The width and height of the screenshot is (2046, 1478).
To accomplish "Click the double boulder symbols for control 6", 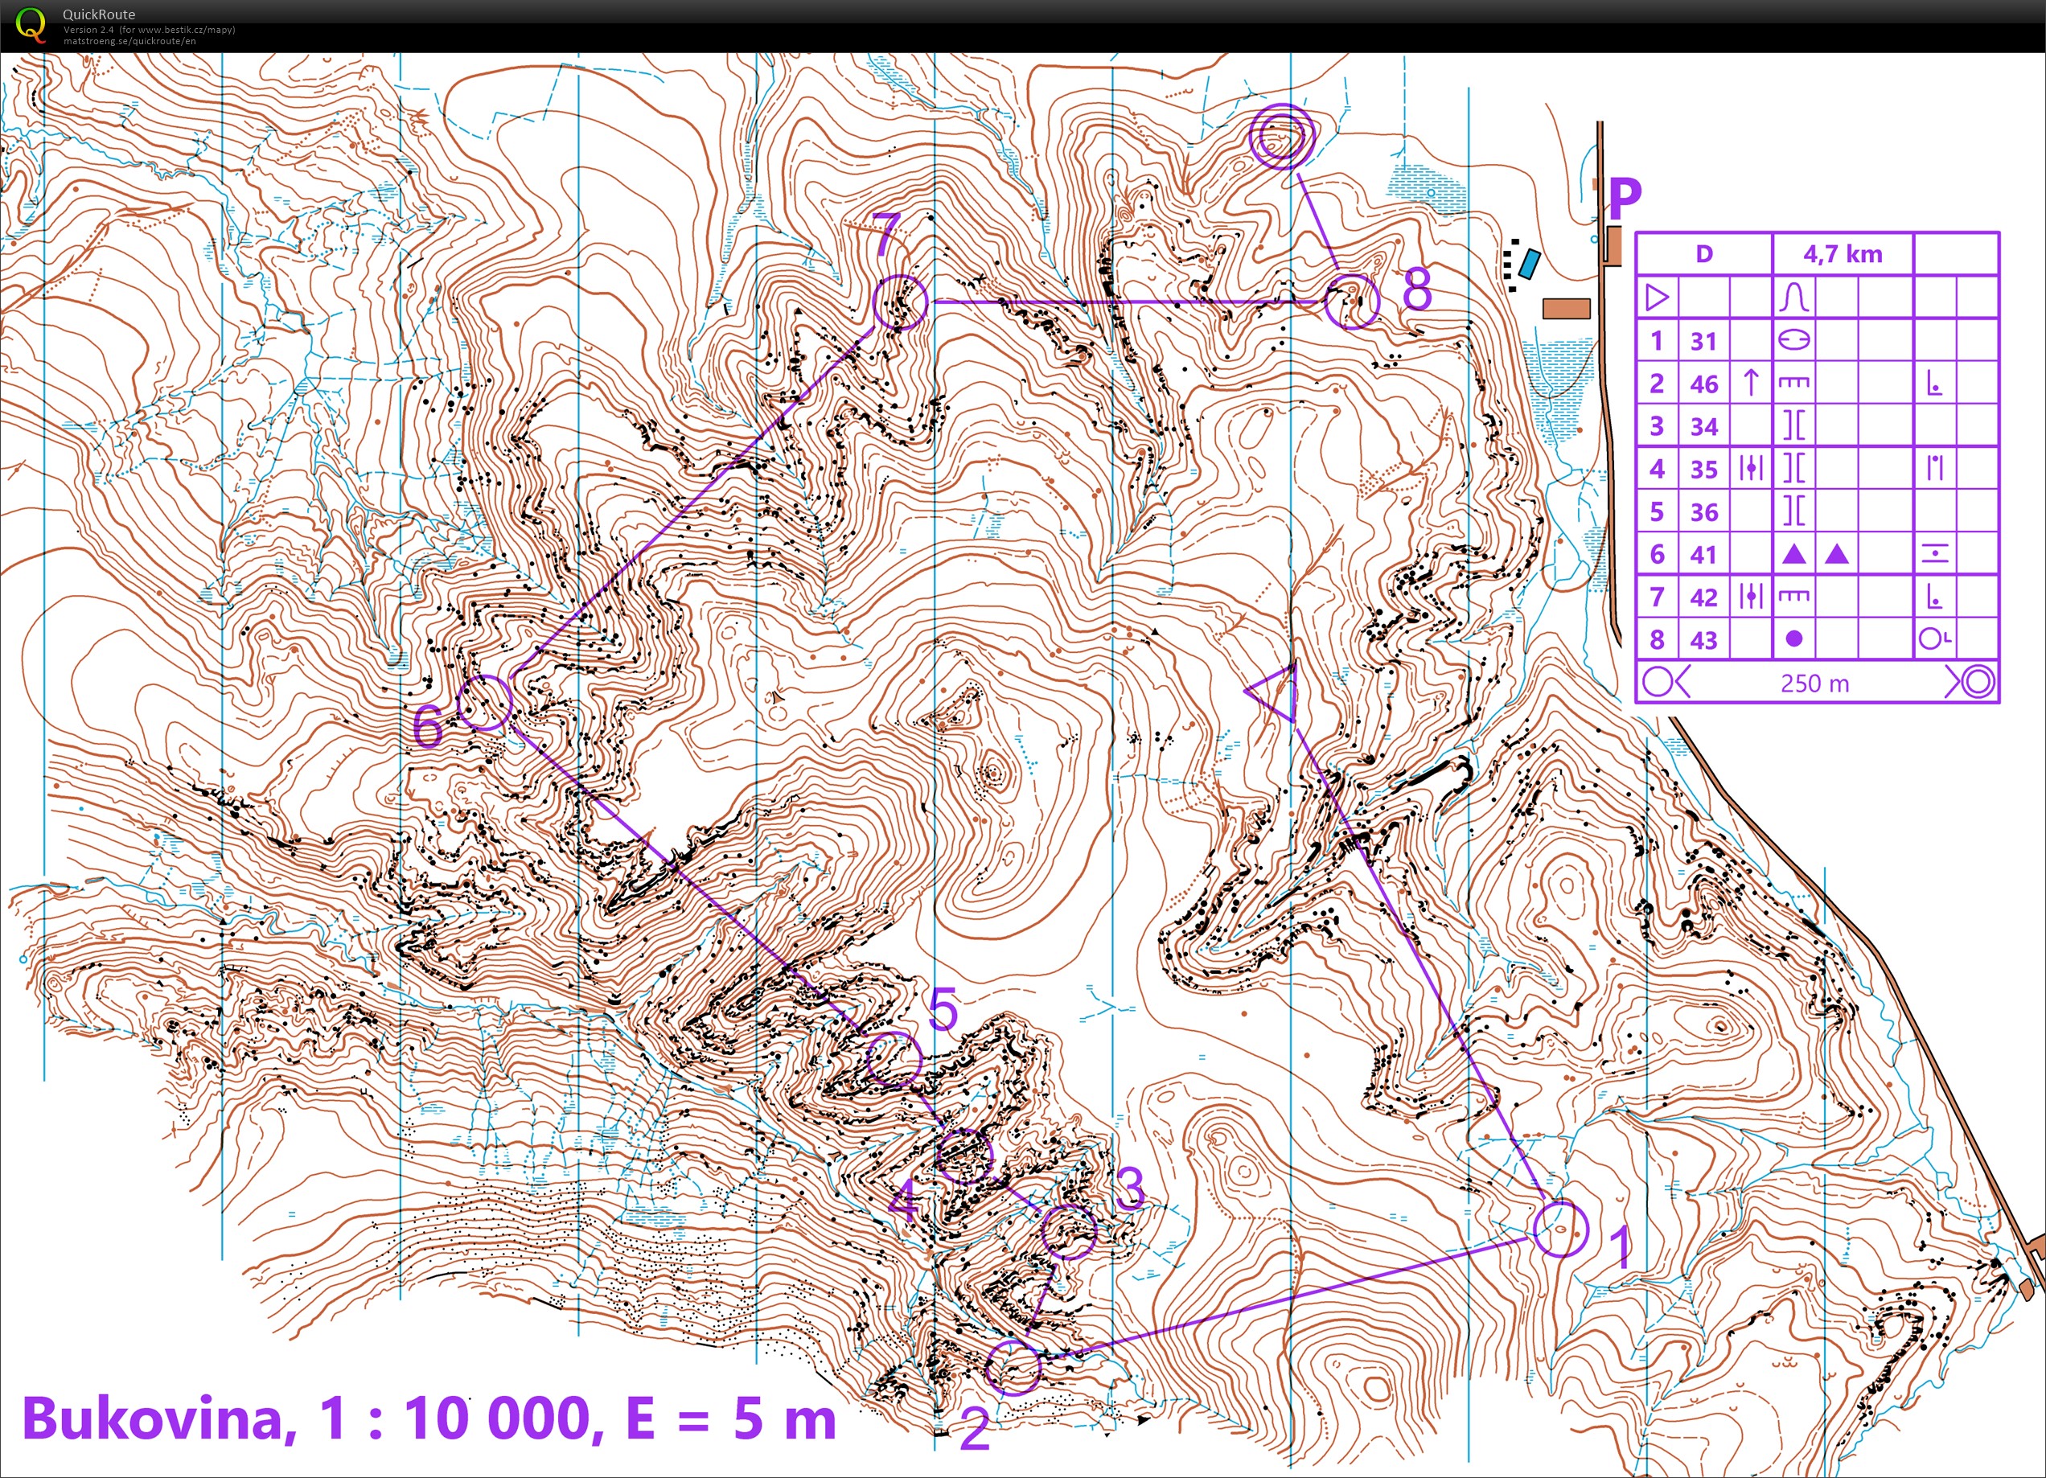I will coord(1816,554).
